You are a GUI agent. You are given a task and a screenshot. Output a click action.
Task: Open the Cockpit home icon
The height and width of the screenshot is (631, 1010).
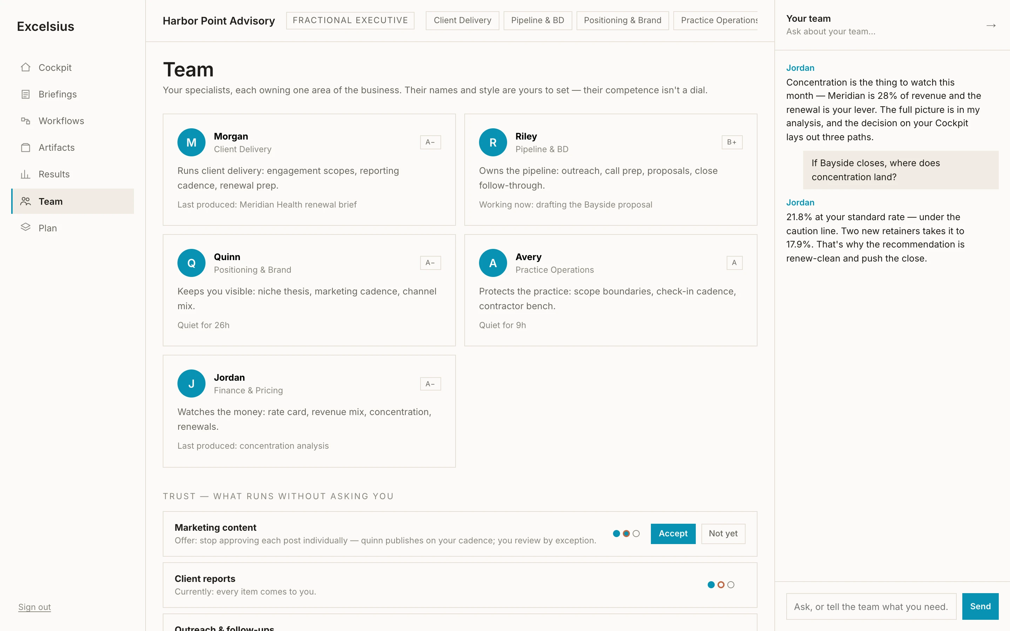(26, 67)
